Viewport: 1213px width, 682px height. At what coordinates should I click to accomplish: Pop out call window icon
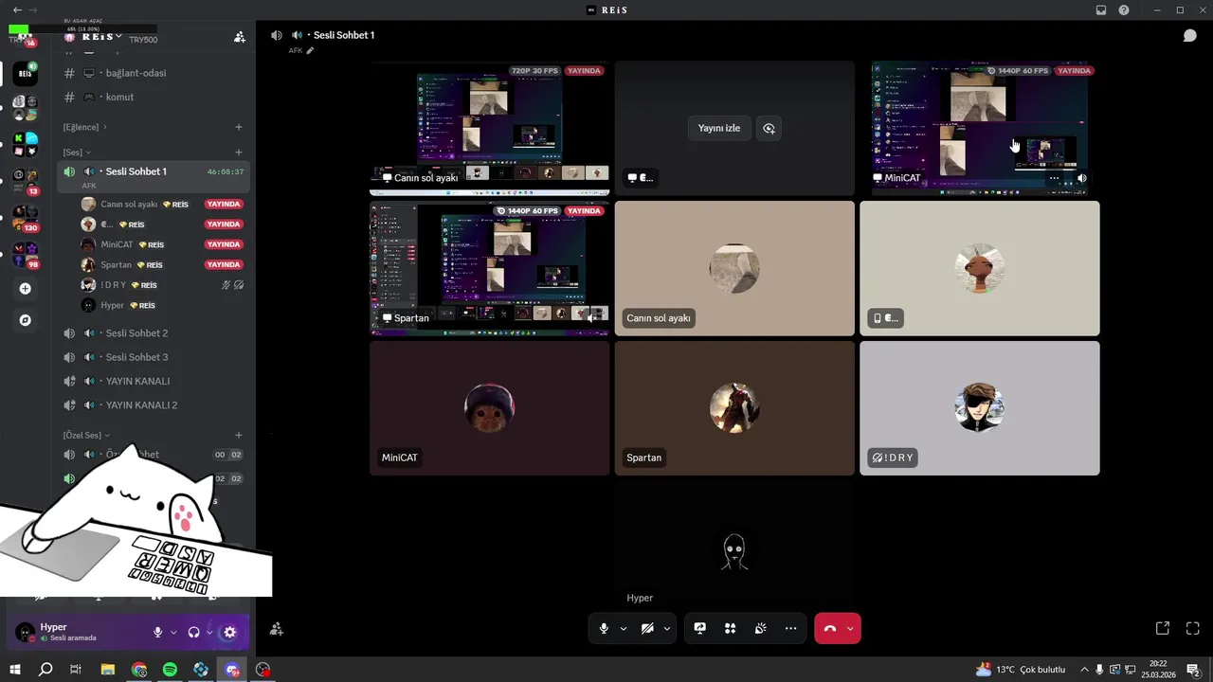pos(1163,628)
